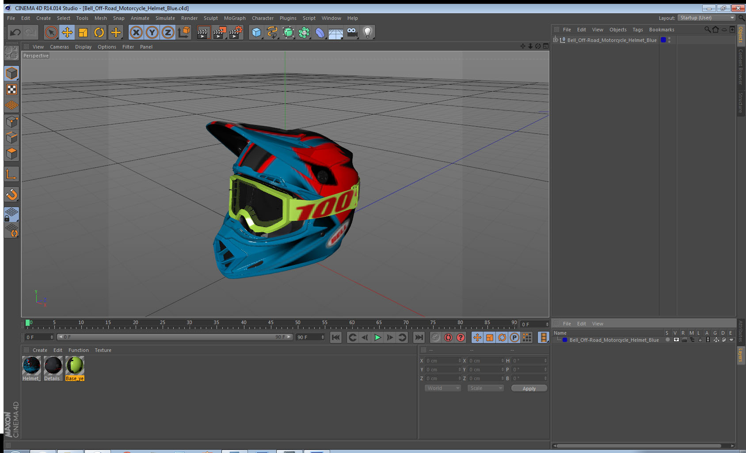Click the Coordinate System cube icon
The width and height of the screenshot is (746, 453).
click(184, 32)
